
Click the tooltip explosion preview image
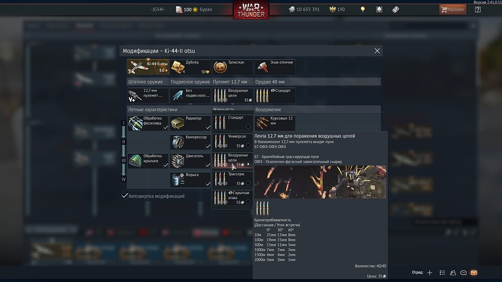click(x=320, y=182)
